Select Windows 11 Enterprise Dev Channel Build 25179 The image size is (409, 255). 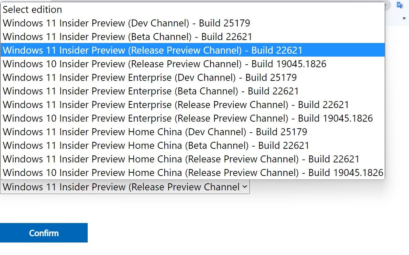click(x=150, y=78)
